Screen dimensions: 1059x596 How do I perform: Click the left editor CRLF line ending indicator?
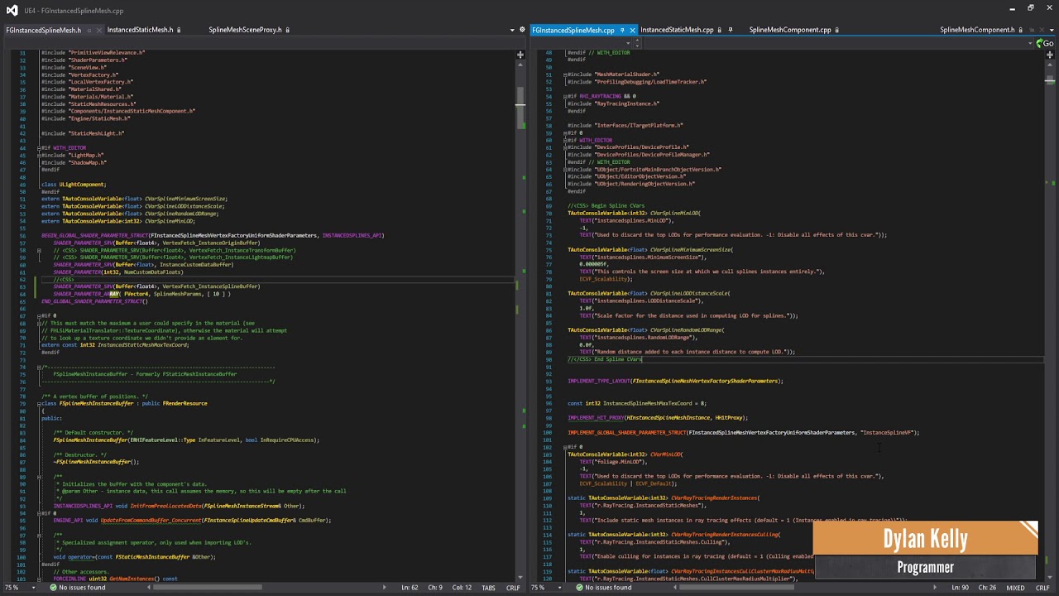[513, 588]
